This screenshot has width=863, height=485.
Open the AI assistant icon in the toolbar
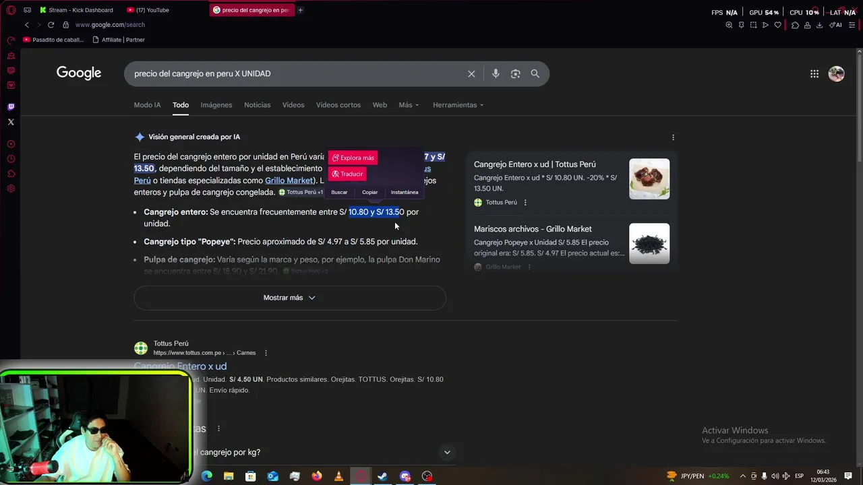(x=835, y=25)
